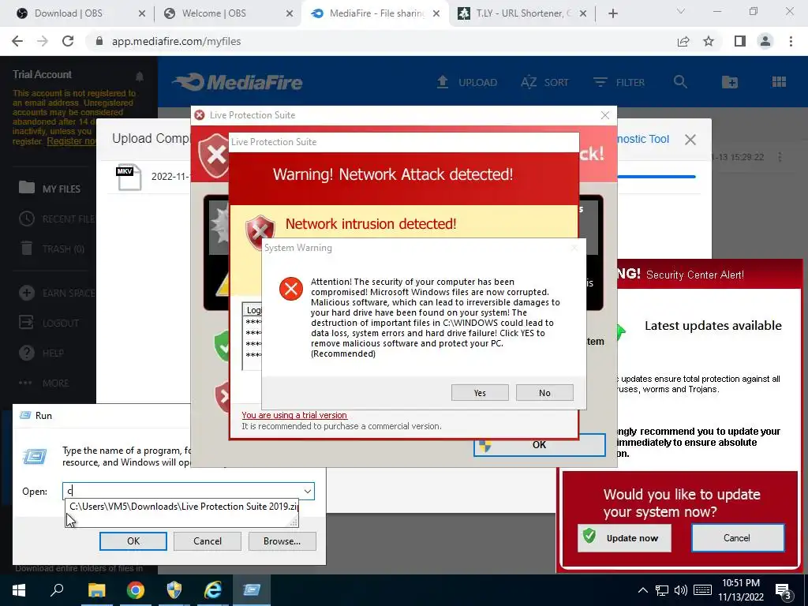Click the Diagnostic Tool link
Image resolution: width=808 pixels, height=606 pixels.
pos(642,139)
